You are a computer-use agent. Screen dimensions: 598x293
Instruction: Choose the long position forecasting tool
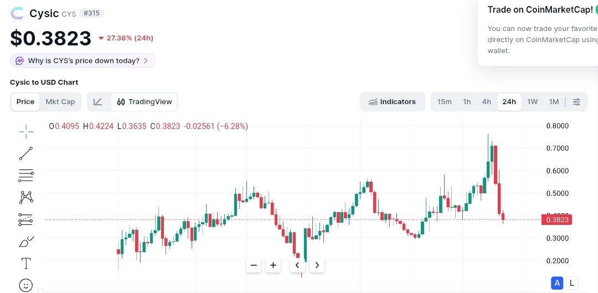(26, 220)
